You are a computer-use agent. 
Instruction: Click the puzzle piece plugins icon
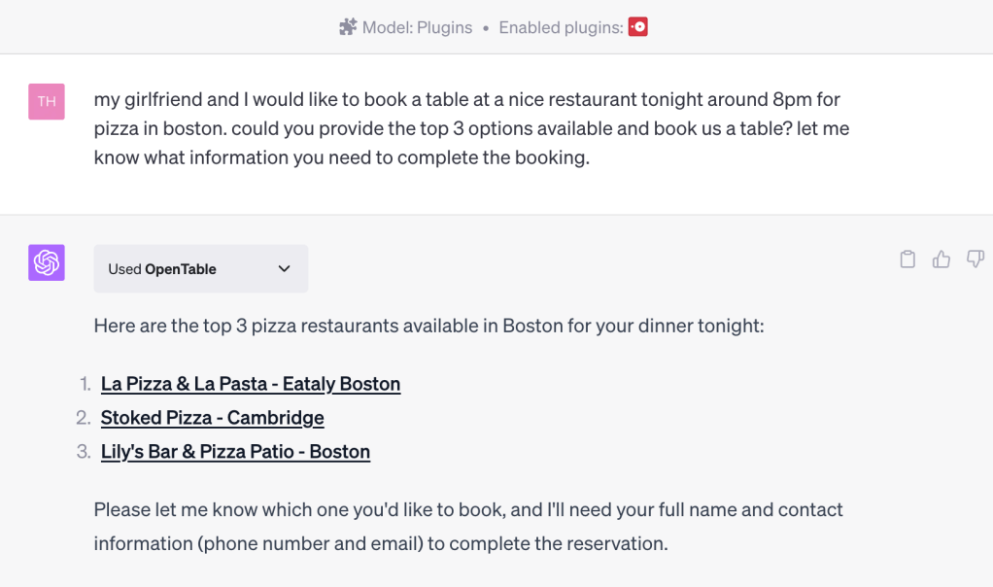[x=348, y=27]
